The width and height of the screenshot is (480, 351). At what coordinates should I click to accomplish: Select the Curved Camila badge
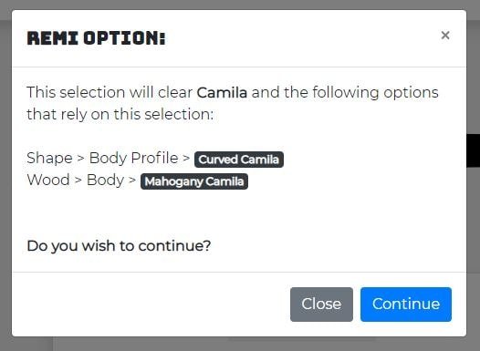pos(239,160)
